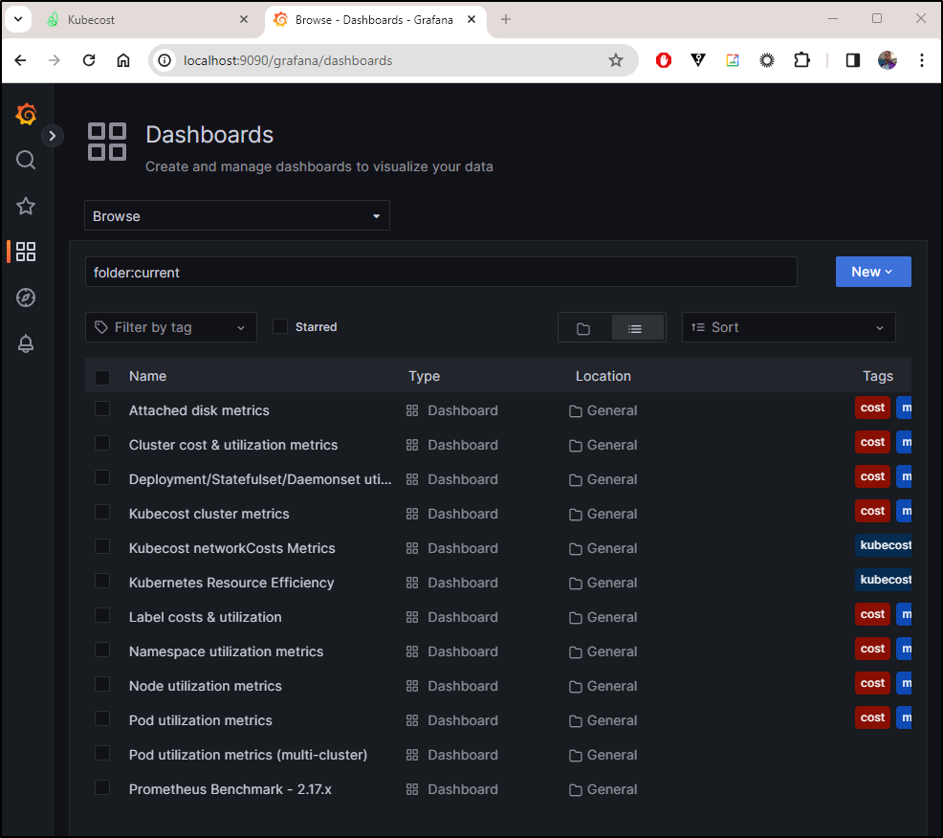This screenshot has height=838, width=943.
Task: Check the Attached disk metrics row checkbox
Action: pyautogui.click(x=102, y=409)
